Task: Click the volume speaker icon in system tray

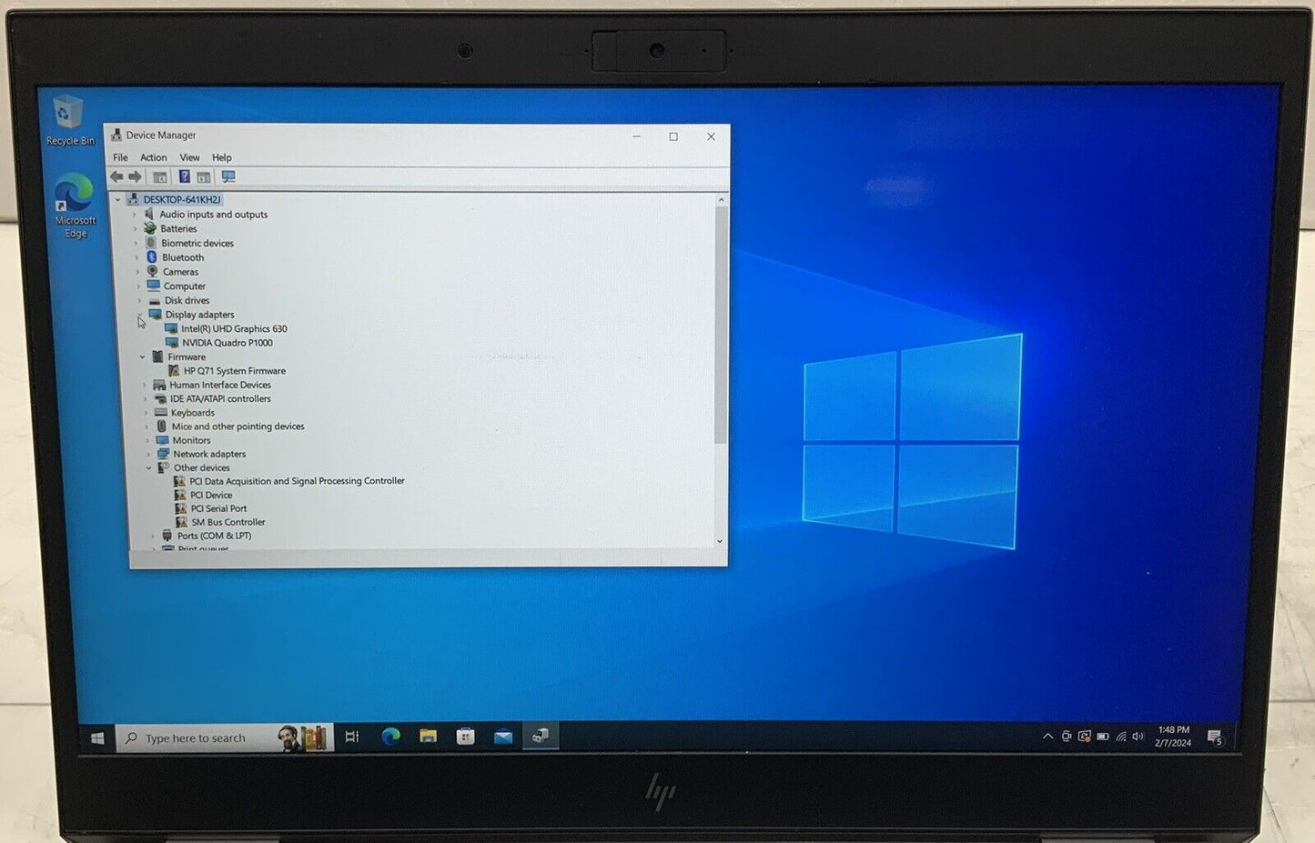Action: click(1138, 737)
